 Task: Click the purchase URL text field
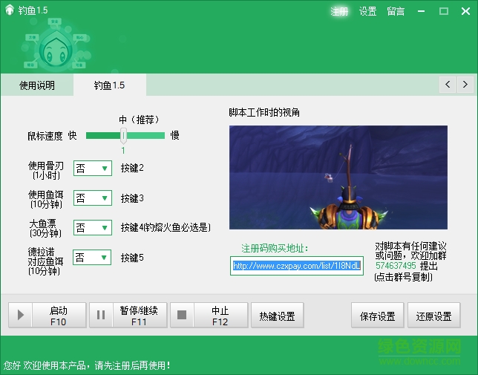[x=297, y=265]
